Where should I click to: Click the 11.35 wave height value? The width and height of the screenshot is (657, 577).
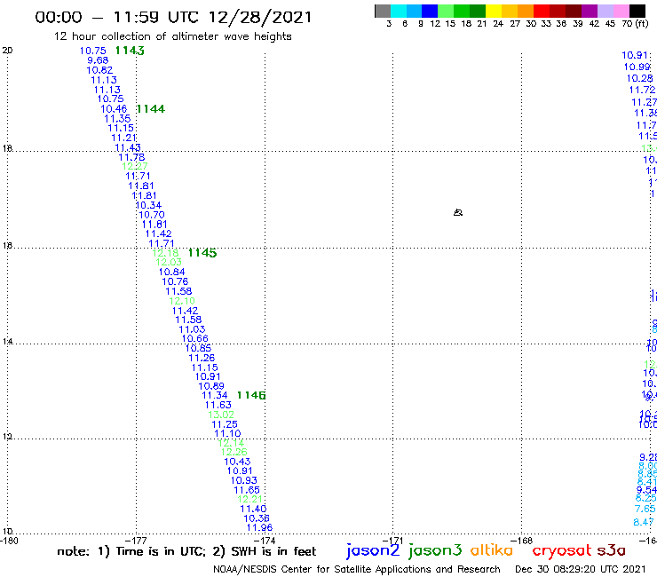[x=117, y=119]
